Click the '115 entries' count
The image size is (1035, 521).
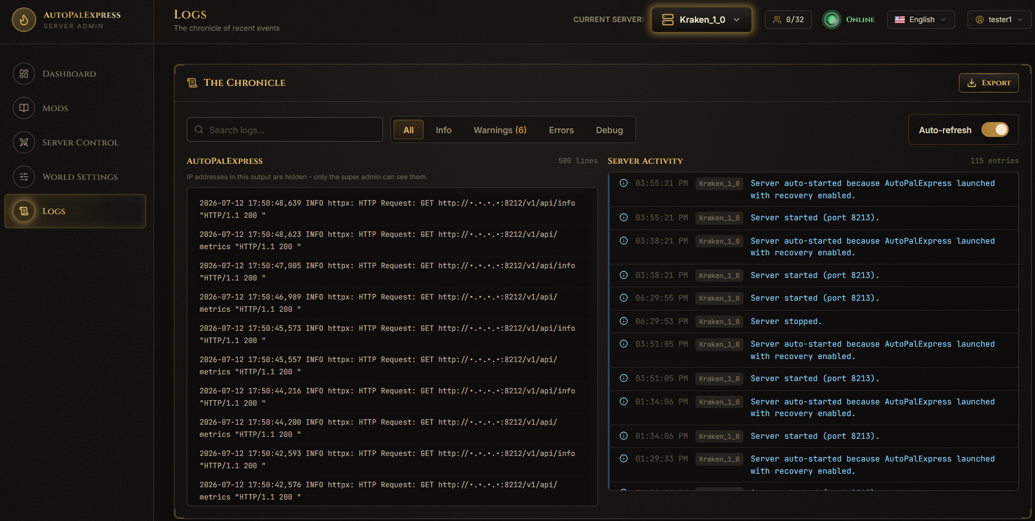(x=994, y=161)
